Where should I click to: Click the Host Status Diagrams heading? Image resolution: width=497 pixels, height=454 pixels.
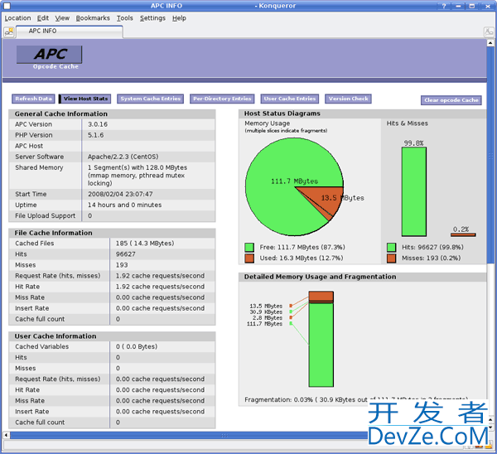pyautogui.click(x=282, y=113)
